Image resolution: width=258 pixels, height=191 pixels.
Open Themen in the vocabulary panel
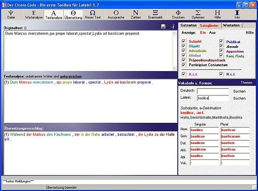(246, 82)
